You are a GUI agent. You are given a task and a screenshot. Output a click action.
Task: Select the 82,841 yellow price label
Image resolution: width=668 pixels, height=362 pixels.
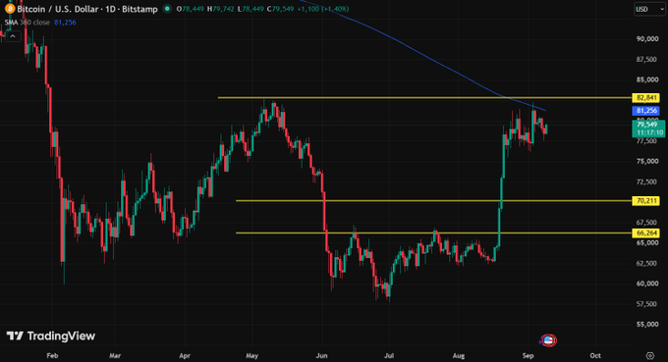click(645, 98)
